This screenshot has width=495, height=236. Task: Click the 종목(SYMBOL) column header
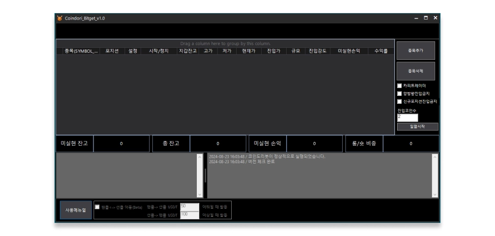[x=81, y=51]
